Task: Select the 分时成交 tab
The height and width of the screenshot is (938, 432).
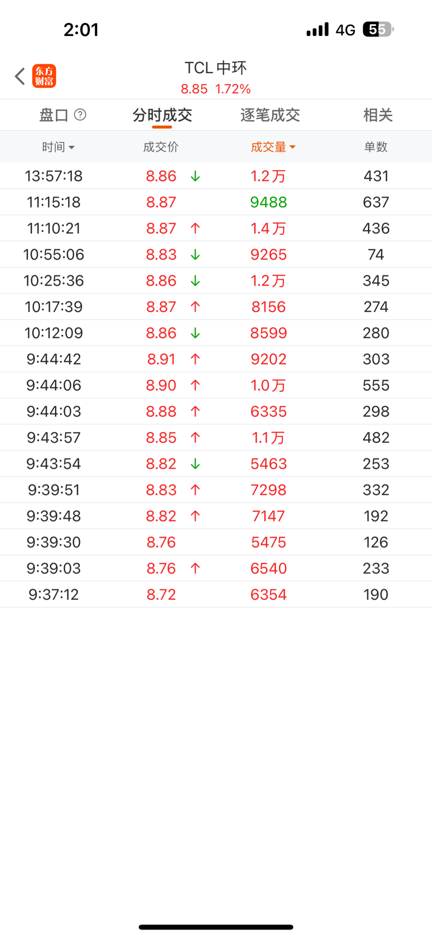Action: click(x=162, y=115)
